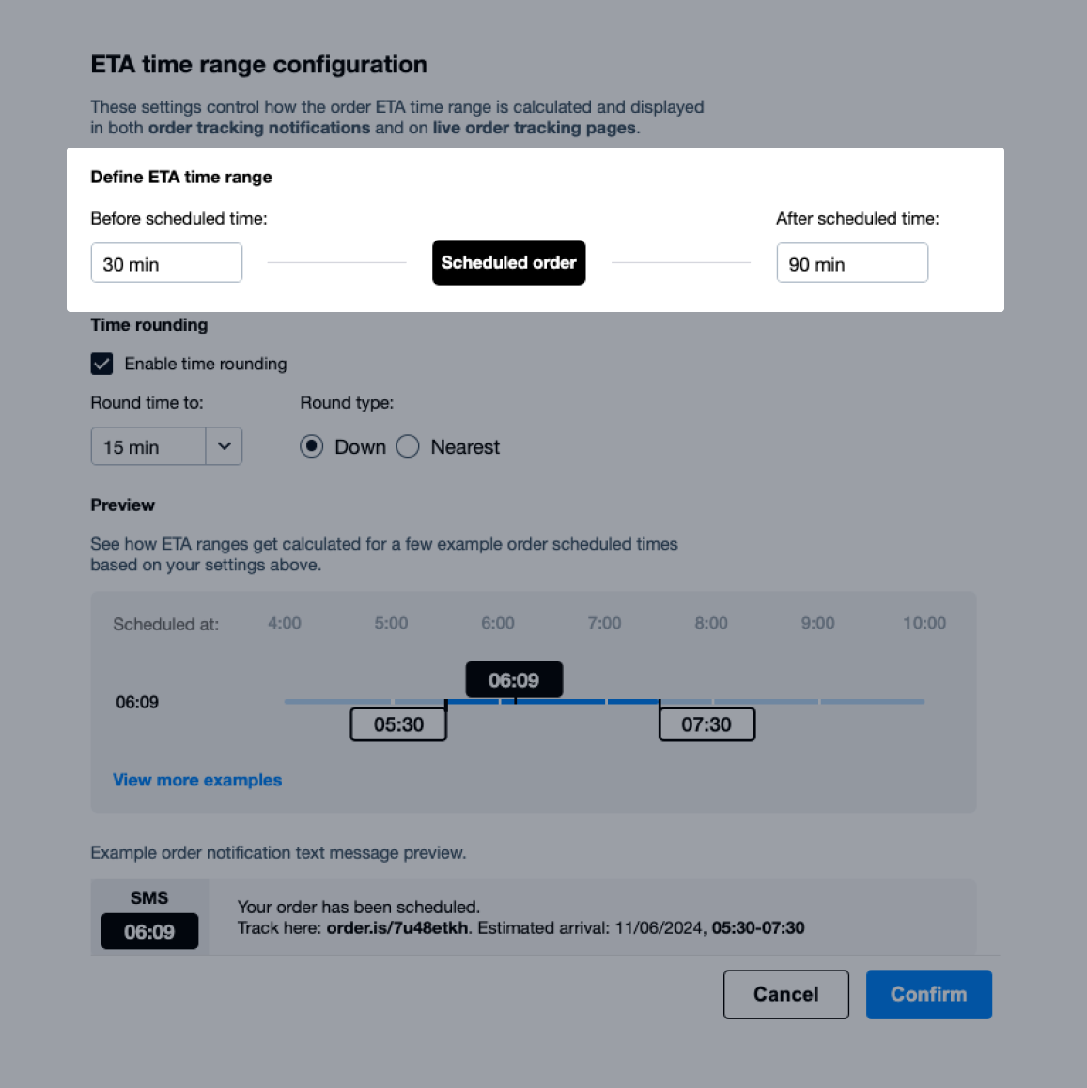1087x1088 pixels.
Task: Click the 05:30 range start marker
Action: point(398,724)
